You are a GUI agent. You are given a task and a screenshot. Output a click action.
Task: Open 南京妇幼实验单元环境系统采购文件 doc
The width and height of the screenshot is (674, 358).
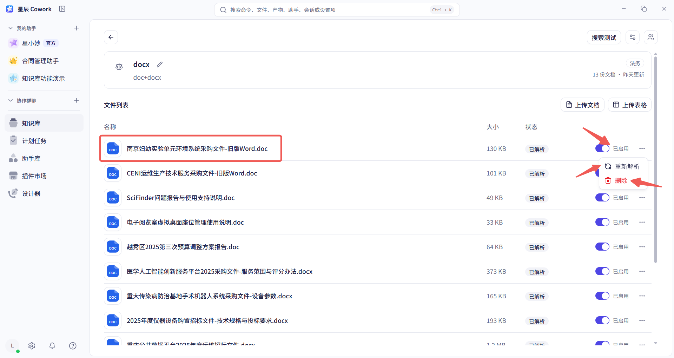197,148
